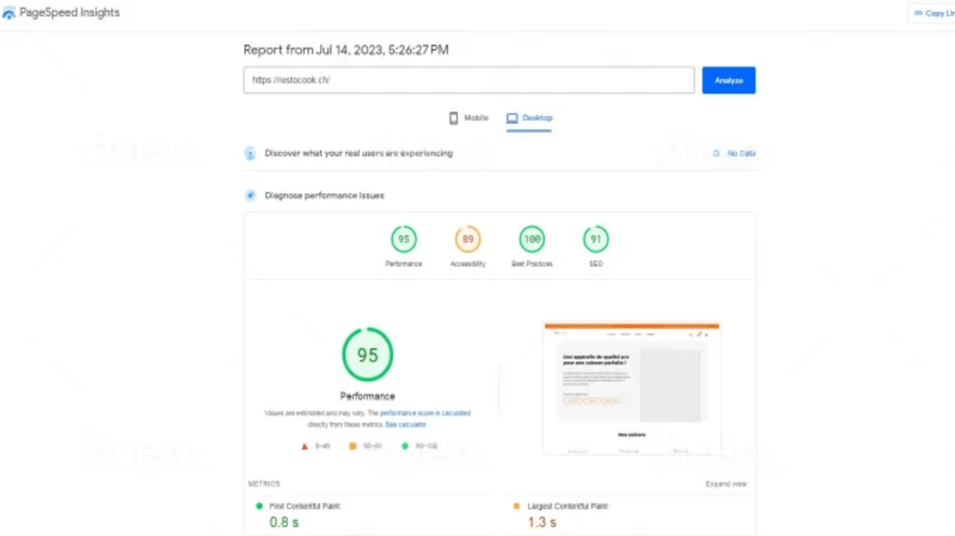This screenshot has width=955, height=536.
Task: Click the Accessibility label under the gauge
Action: [x=468, y=264]
